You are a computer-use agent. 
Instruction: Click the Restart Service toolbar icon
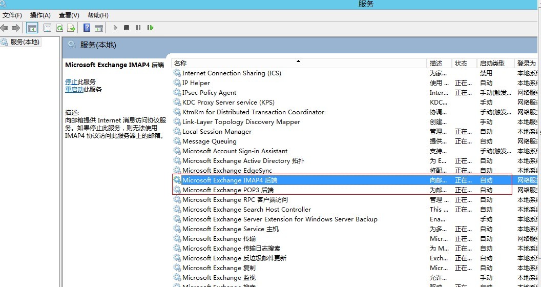coord(151,28)
